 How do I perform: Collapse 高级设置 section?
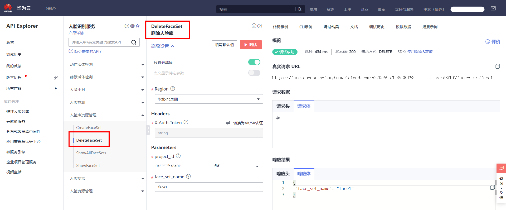[163, 46]
